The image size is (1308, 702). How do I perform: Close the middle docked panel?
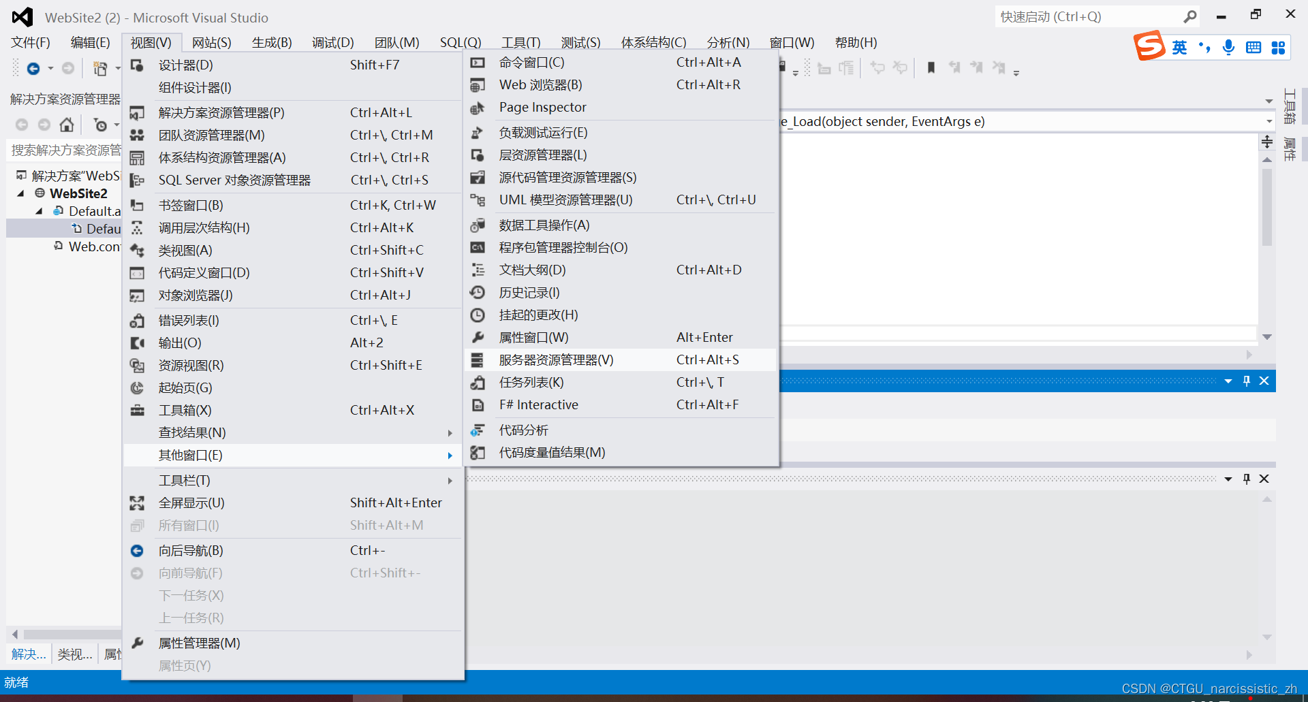(1264, 381)
